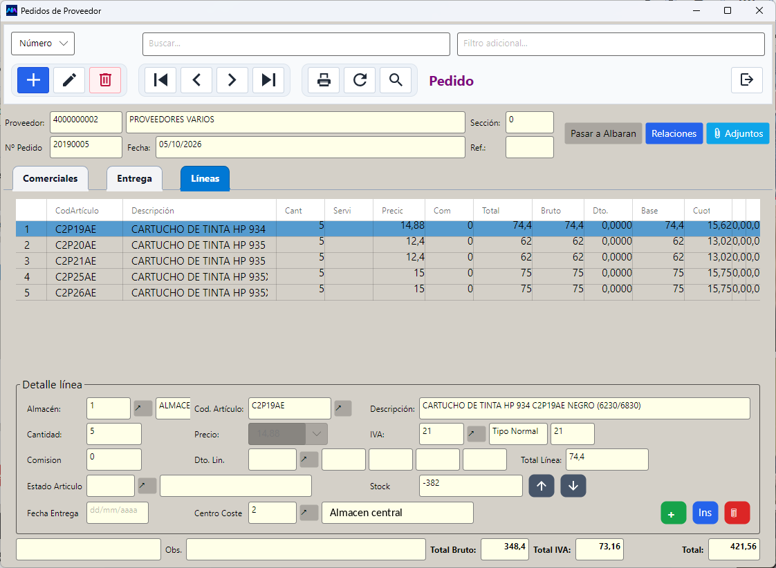Open Adjuntos attachments
This screenshot has height=568, width=776.
tap(738, 133)
